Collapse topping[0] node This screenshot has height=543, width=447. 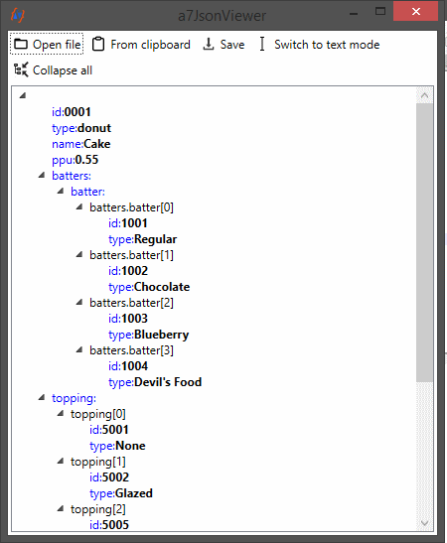tap(61, 413)
